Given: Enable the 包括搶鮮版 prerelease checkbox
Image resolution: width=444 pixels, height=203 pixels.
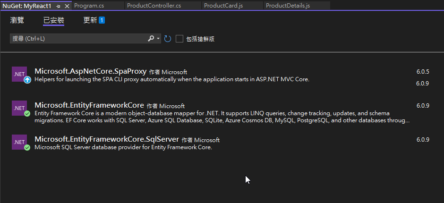Looking at the screenshot, I should (179, 39).
